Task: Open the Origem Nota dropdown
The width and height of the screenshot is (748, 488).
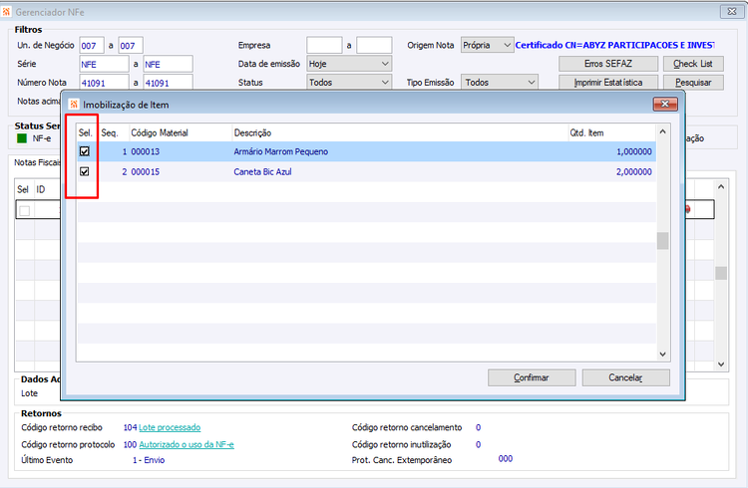Action: pos(487,45)
